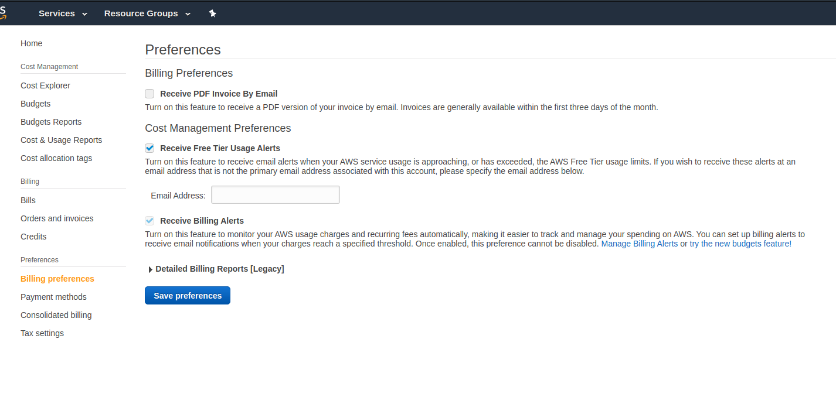
Task: Open the Manage Billing Alerts link
Action: (x=639, y=244)
